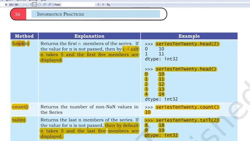
Task: Click 'Returns the number of non-NaN values' text
Action: 89,107
